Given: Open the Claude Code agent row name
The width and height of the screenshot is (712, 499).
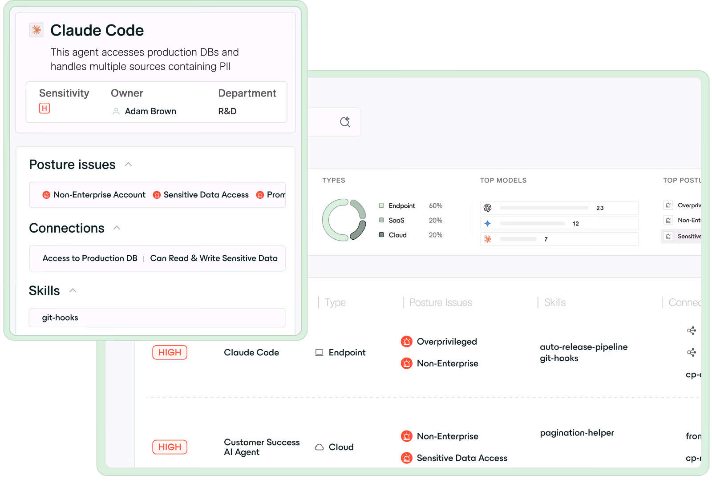Looking at the screenshot, I should (251, 352).
